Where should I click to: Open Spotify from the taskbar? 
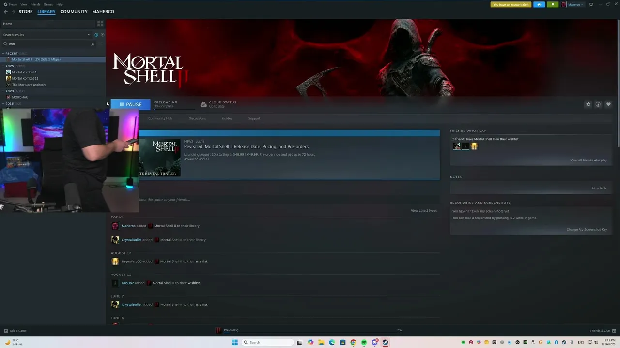[x=364, y=342]
